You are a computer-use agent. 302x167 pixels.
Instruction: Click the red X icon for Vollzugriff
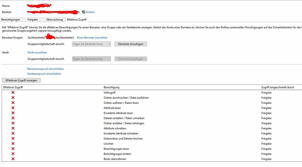(x=13, y=92)
